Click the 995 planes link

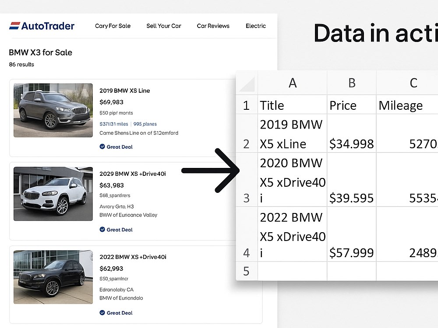tap(145, 124)
